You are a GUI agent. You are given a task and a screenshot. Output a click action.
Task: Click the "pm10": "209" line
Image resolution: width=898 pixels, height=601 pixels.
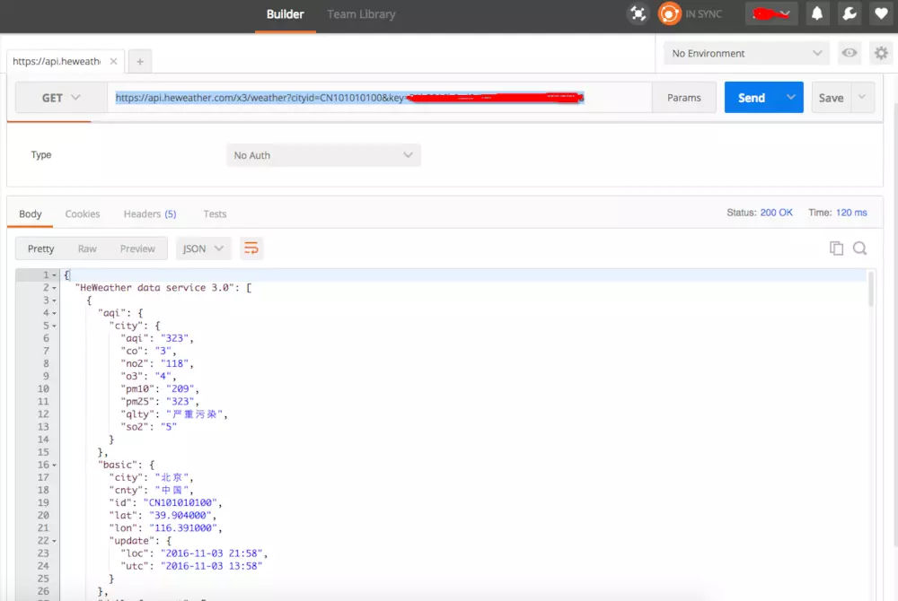160,388
